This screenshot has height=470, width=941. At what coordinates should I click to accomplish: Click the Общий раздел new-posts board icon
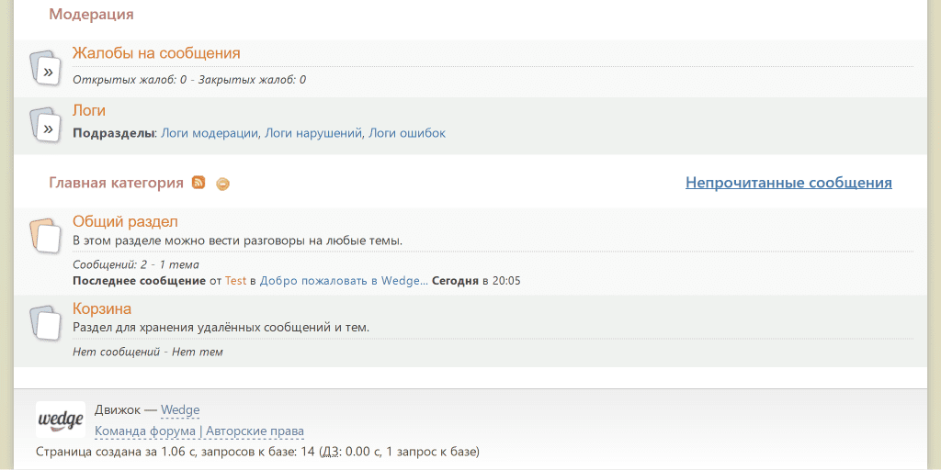pyautogui.click(x=45, y=236)
